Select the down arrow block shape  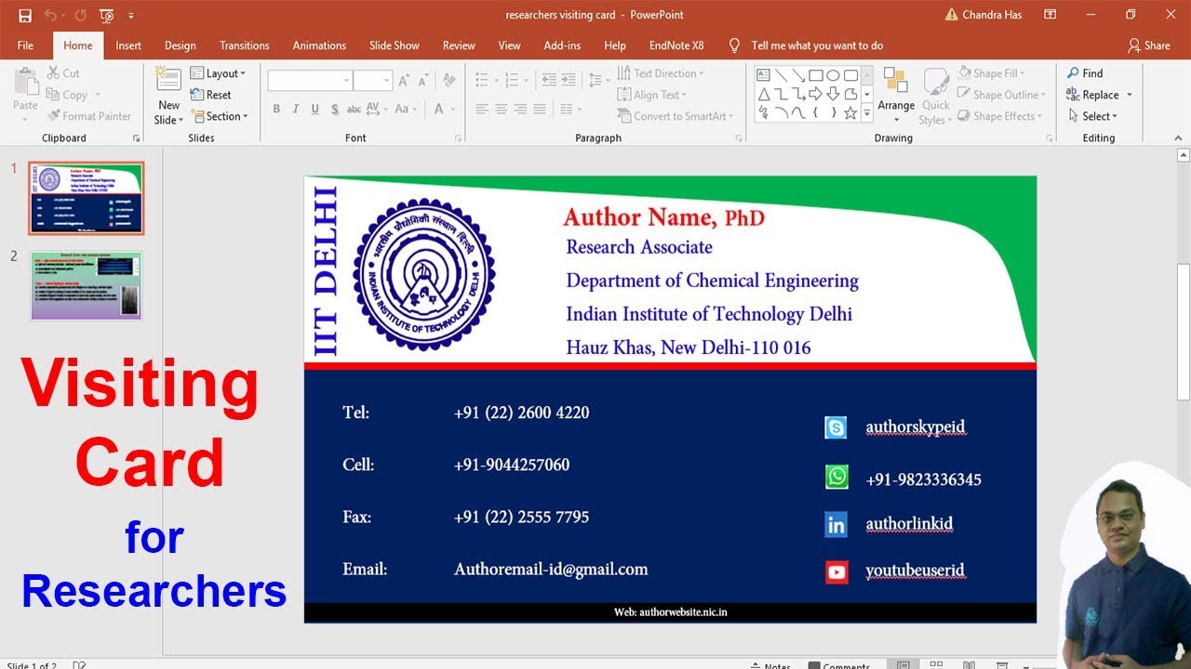(833, 94)
